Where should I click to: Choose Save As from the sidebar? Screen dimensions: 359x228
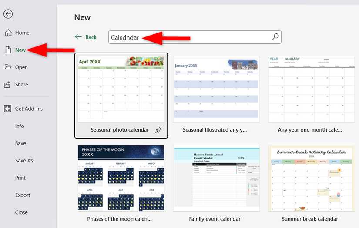(x=24, y=161)
